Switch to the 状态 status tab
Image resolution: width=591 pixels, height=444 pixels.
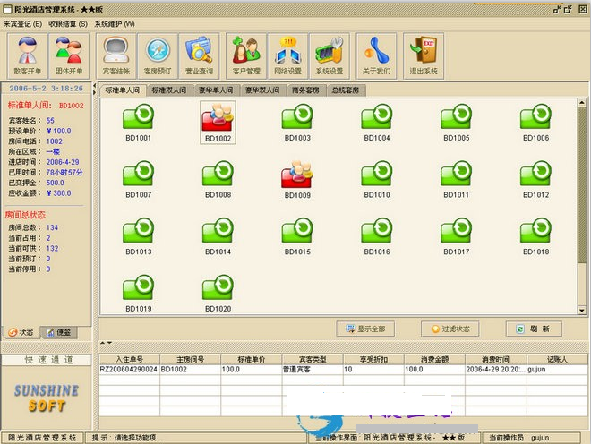pos(21,332)
